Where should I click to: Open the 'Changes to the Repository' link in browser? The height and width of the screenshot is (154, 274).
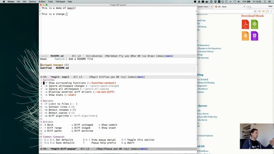(209, 48)
